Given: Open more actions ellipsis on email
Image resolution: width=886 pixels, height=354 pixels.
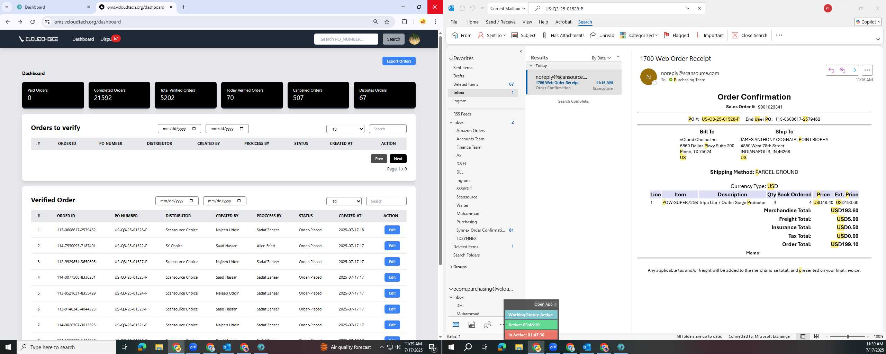Looking at the screenshot, I should pos(867,70).
